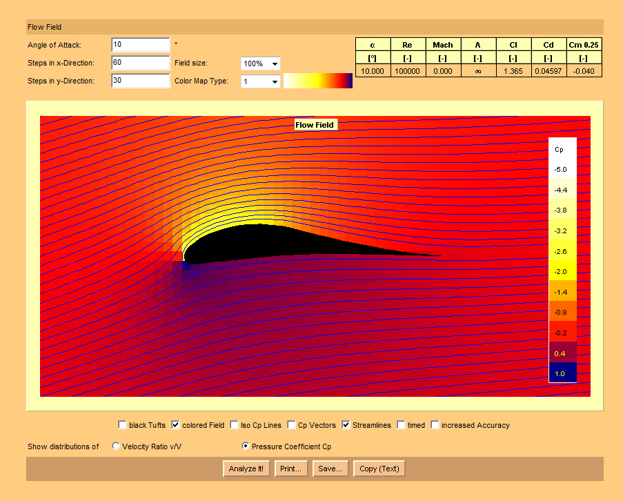Image resolution: width=623 pixels, height=501 pixels.
Task: Open the Field size dropdown
Action: tap(261, 63)
